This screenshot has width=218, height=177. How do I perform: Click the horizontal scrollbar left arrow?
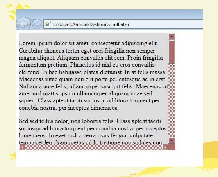click(x=22, y=147)
